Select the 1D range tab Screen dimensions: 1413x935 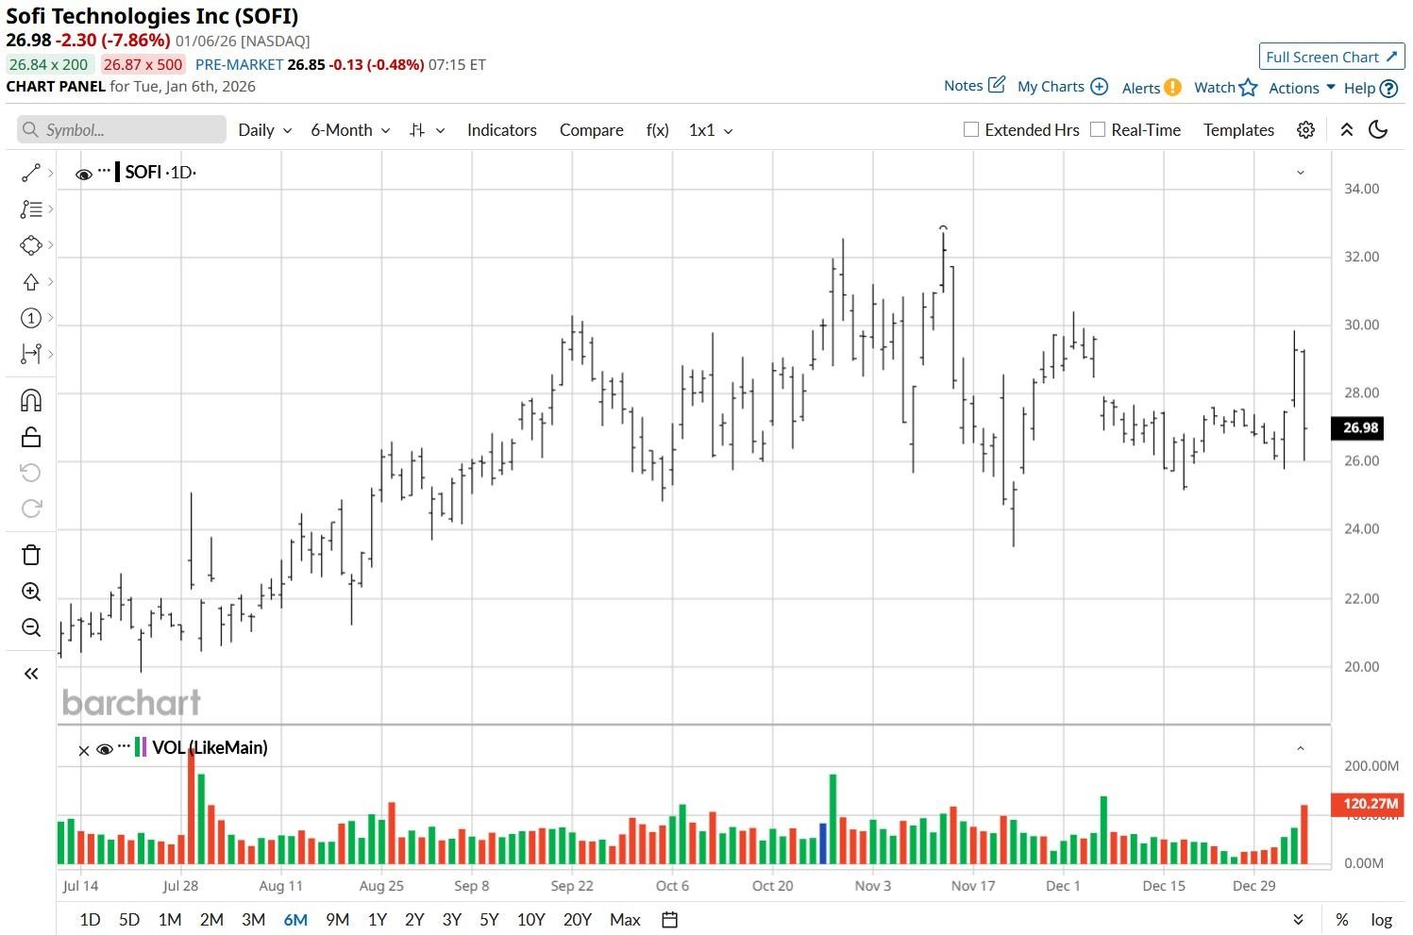pos(90,920)
